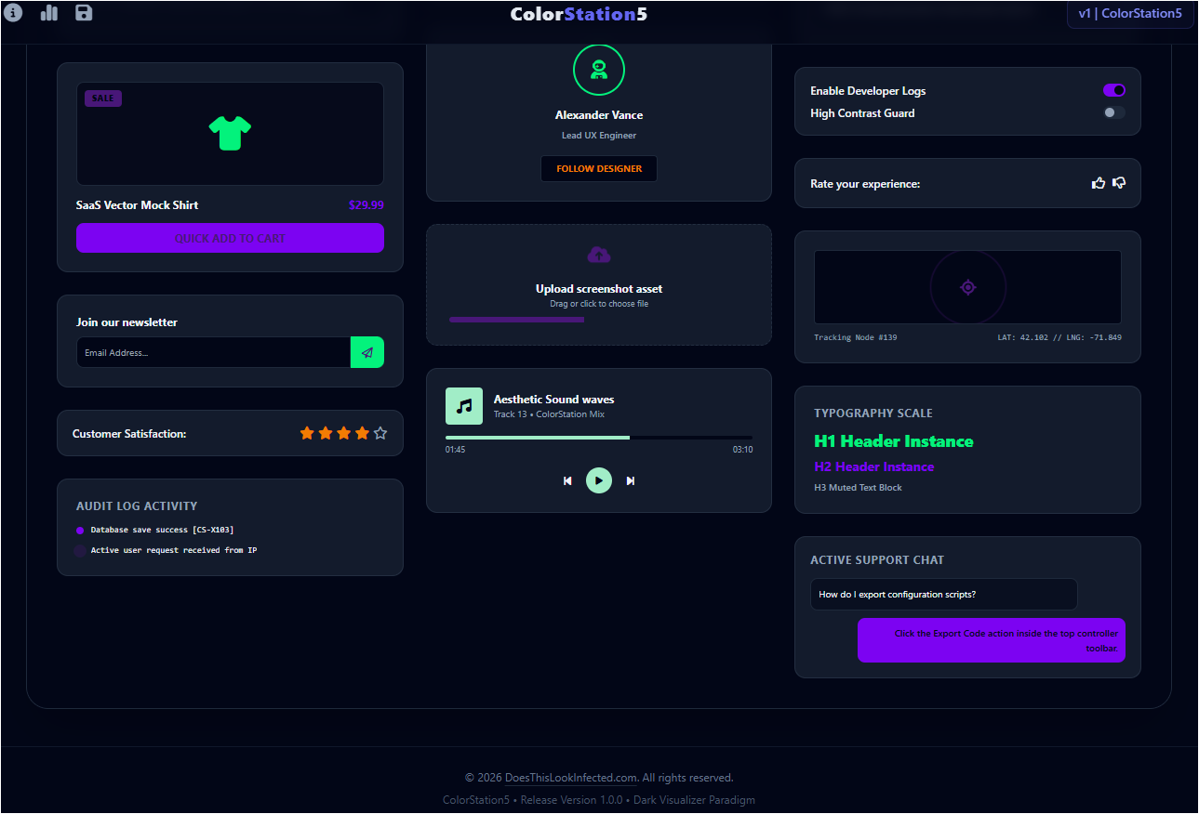The width and height of the screenshot is (1199, 814).
Task: Click the Upload screenshot asset drop zone
Action: (599, 284)
